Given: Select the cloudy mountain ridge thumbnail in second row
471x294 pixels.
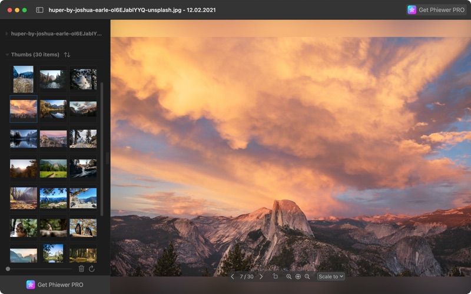Looking at the screenshot, I should [x=83, y=109].
